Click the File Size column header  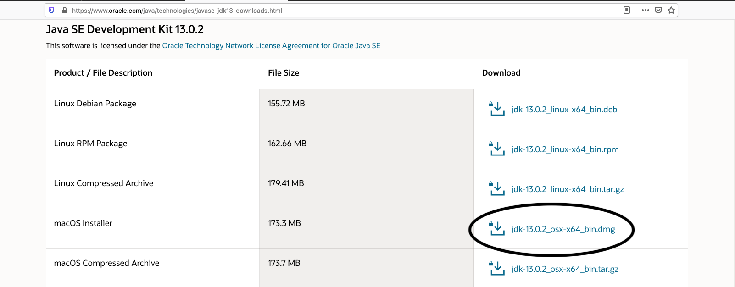(284, 73)
